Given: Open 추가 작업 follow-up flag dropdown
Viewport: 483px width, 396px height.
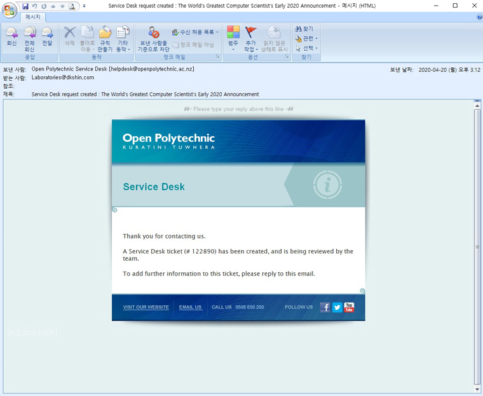Looking at the screenshot, I should click(x=251, y=39).
